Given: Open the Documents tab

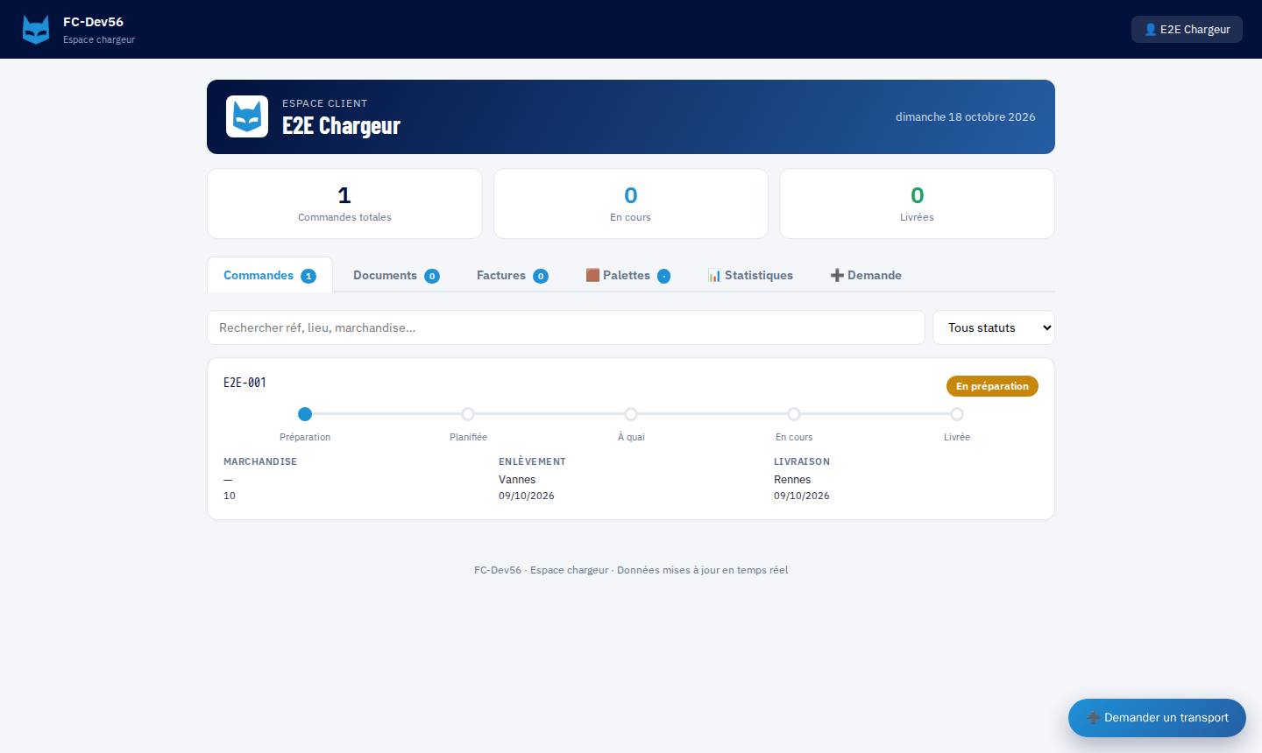Looking at the screenshot, I should click(396, 275).
